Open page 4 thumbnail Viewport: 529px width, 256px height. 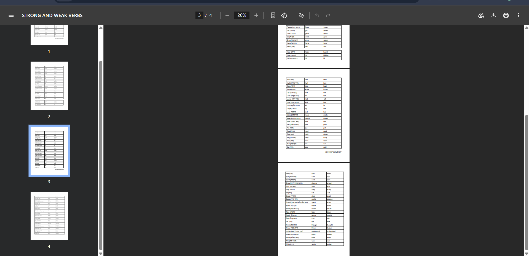click(49, 216)
